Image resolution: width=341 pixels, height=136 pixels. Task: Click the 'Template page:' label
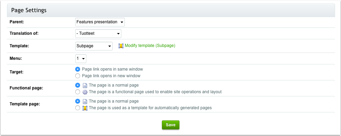point(25,104)
